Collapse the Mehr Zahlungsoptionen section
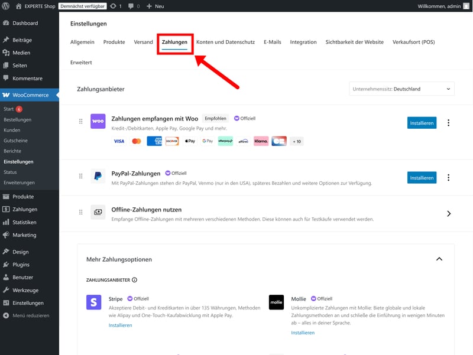The height and width of the screenshot is (355, 473). pyautogui.click(x=439, y=259)
